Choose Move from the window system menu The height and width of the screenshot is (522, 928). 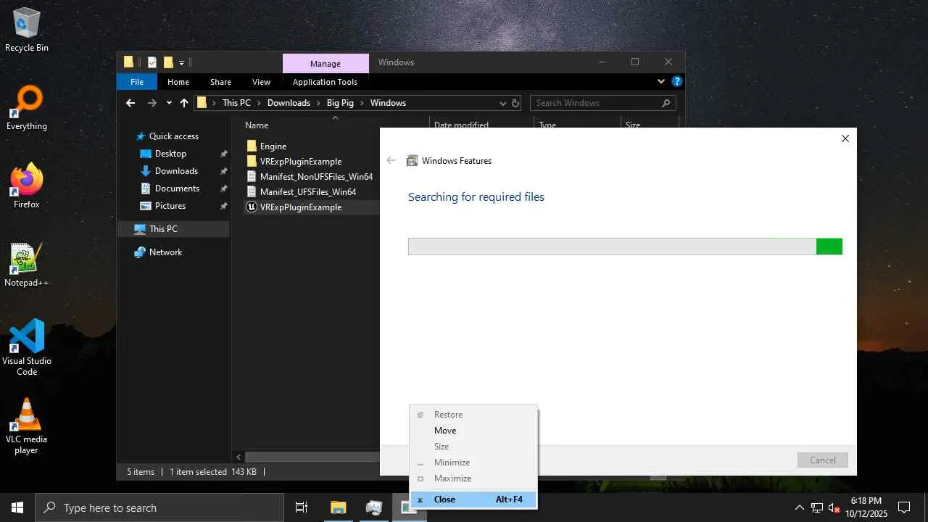[473, 431]
